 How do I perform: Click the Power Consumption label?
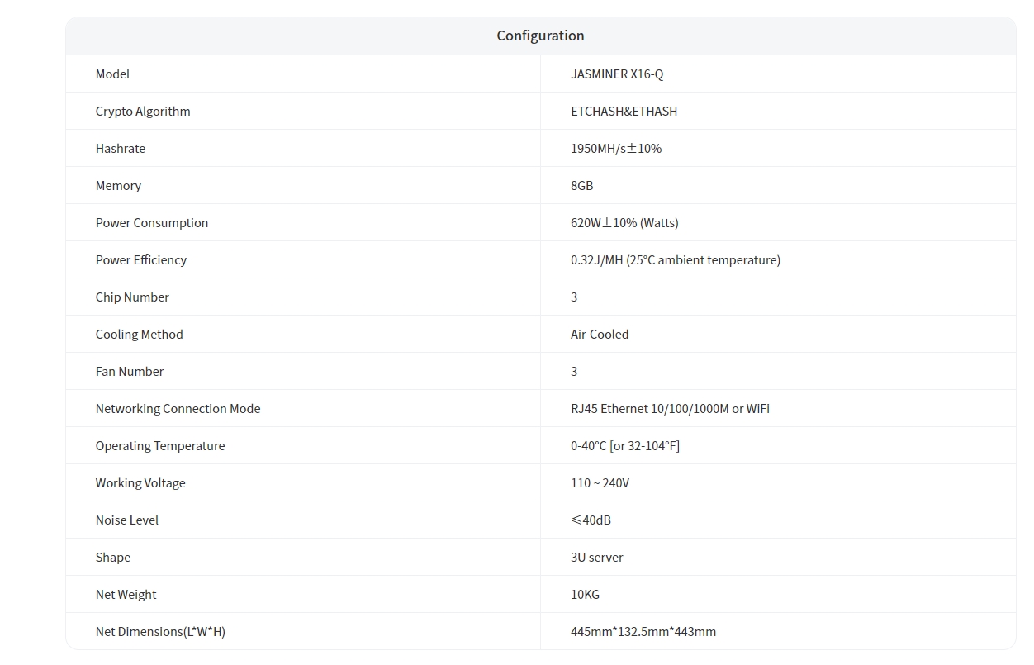(x=152, y=223)
